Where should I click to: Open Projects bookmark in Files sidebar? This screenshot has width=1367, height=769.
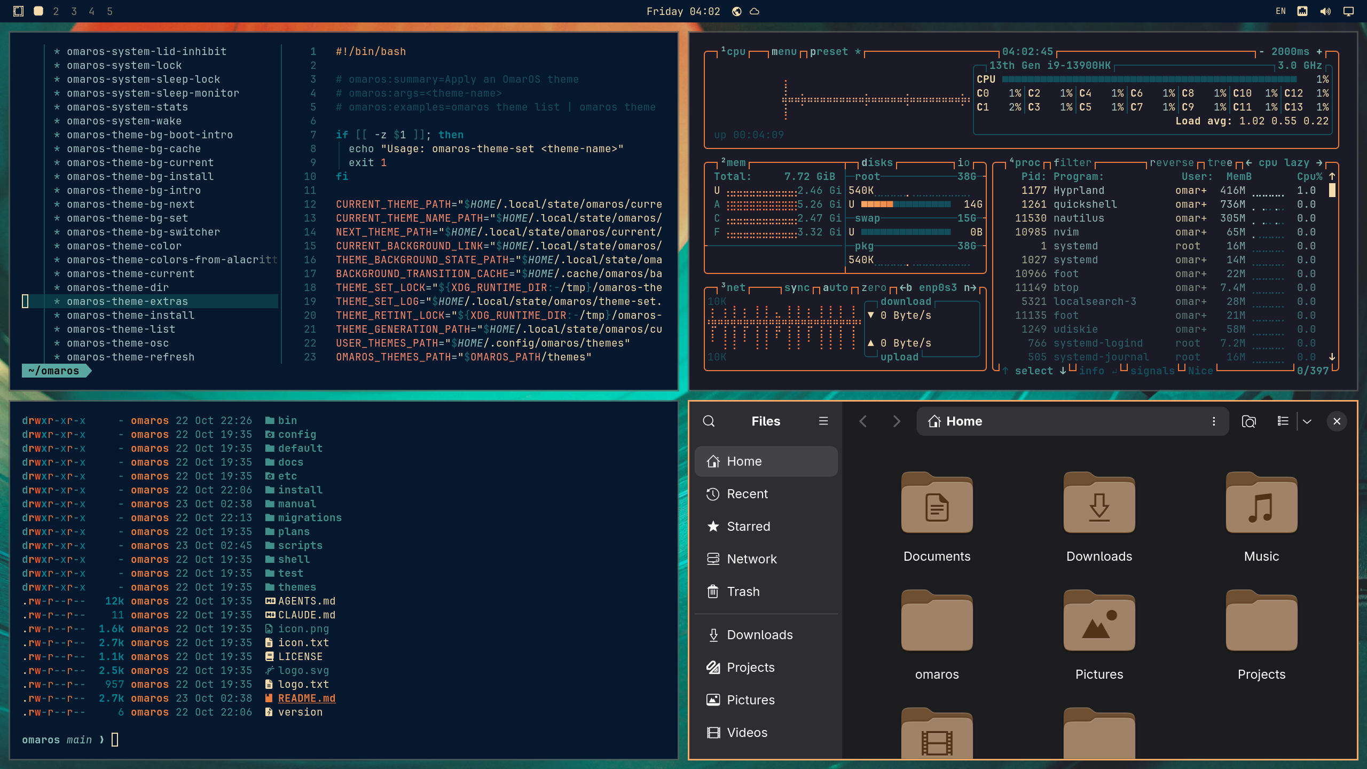click(766, 668)
